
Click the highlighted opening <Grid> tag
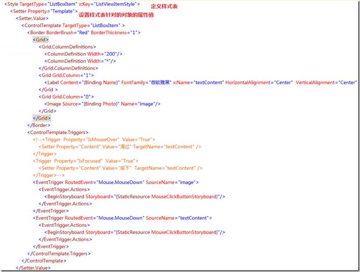click(x=40, y=40)
